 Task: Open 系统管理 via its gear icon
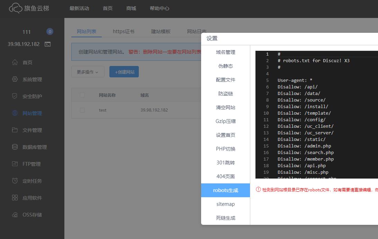pyautogui.click(x=15, y=79)
